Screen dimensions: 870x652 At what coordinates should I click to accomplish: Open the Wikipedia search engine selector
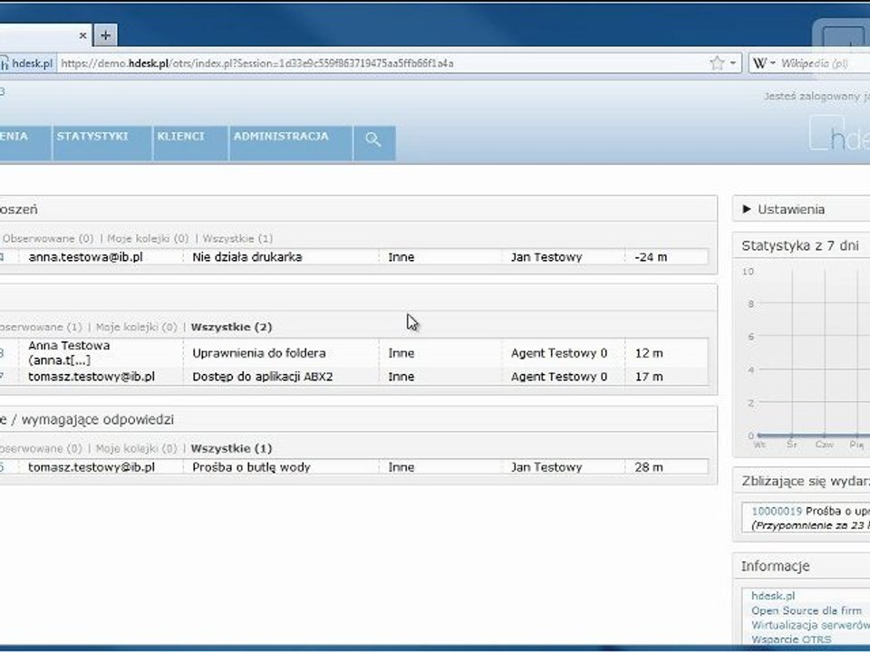coord(764,63)
